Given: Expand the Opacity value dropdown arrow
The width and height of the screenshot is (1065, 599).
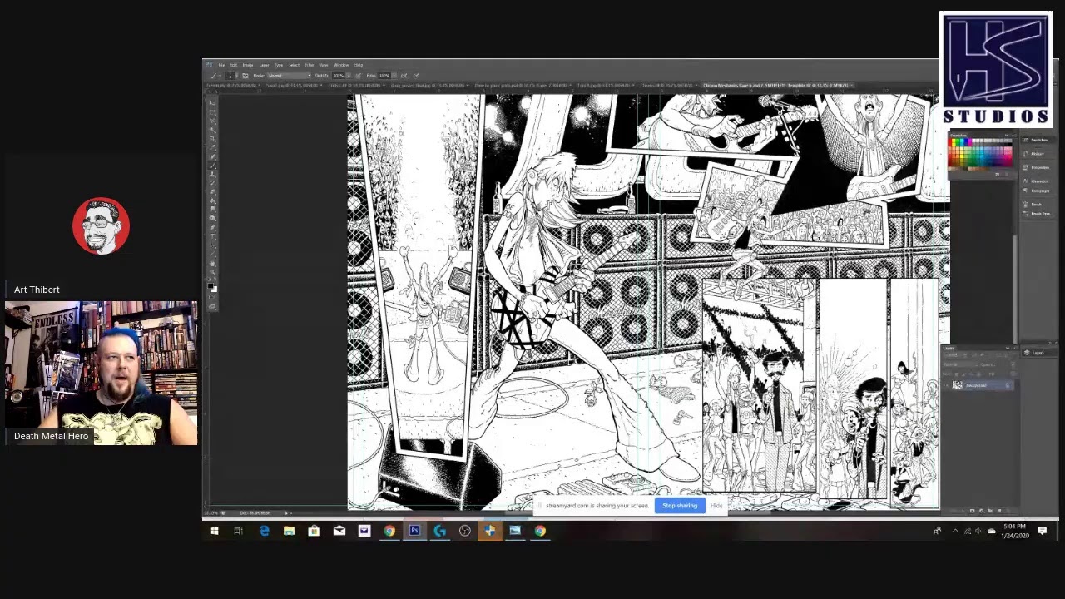Looking at the screenshot, I should click(x=347, y=76).
